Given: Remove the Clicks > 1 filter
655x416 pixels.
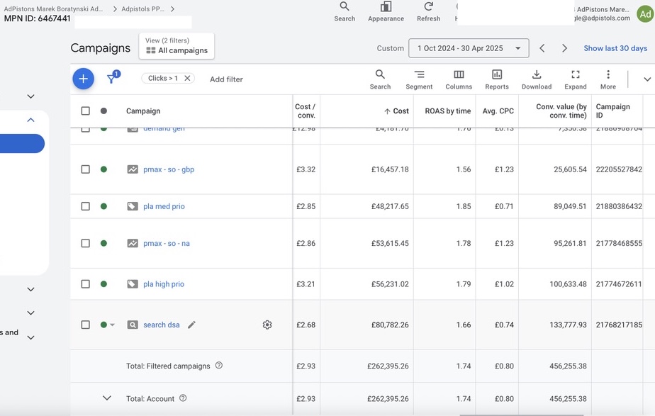Looking at the screenshot, I should [187, 78].
